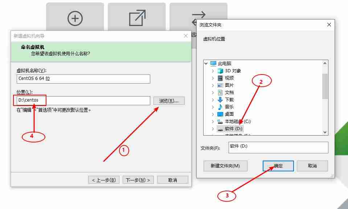Select the 3D 对象 tree row text
This screenshot has width=348, height=209.
(233, 71)
